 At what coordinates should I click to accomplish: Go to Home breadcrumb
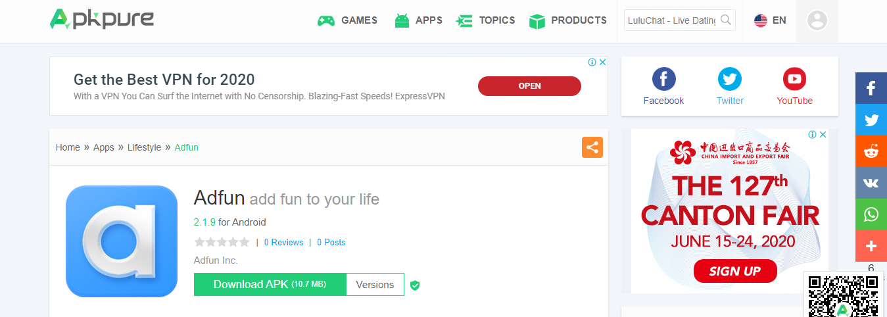[x=68, y=147]
